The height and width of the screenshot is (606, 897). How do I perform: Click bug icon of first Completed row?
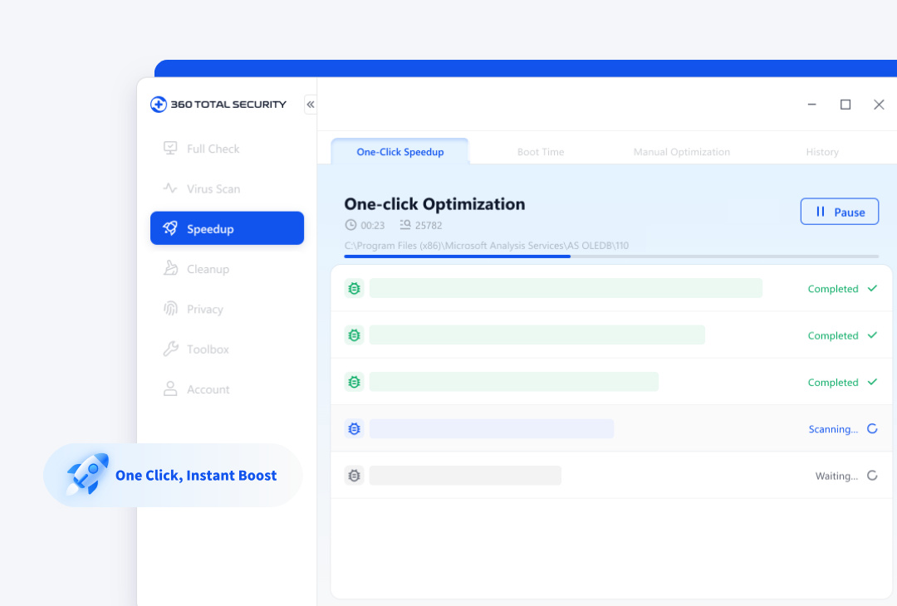tap(354, 288)
